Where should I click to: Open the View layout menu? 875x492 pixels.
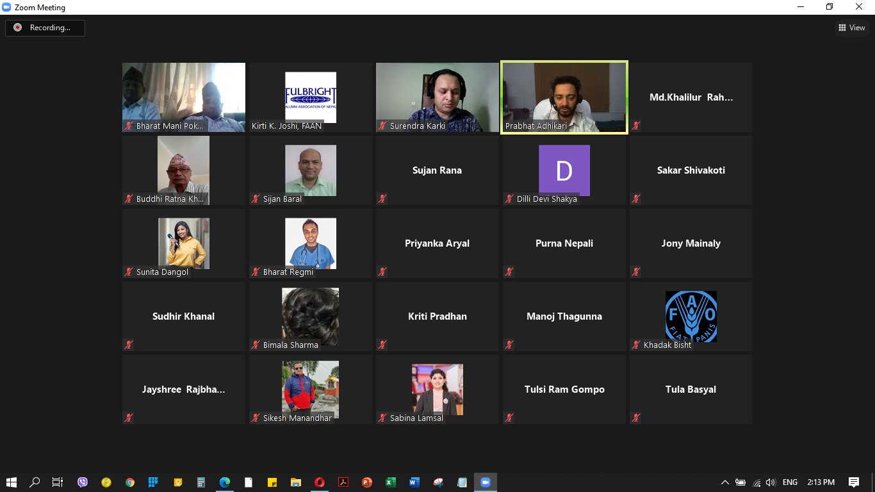852,28
